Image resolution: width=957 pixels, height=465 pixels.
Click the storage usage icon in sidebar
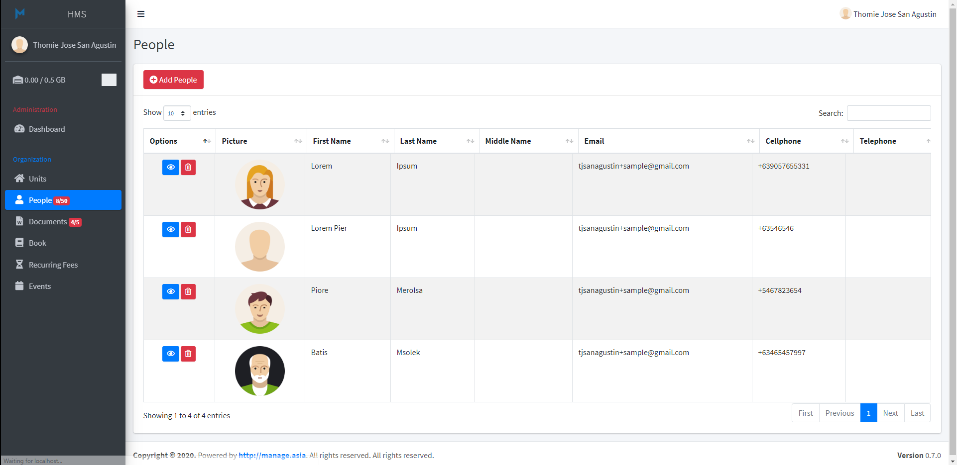[18, 80]
